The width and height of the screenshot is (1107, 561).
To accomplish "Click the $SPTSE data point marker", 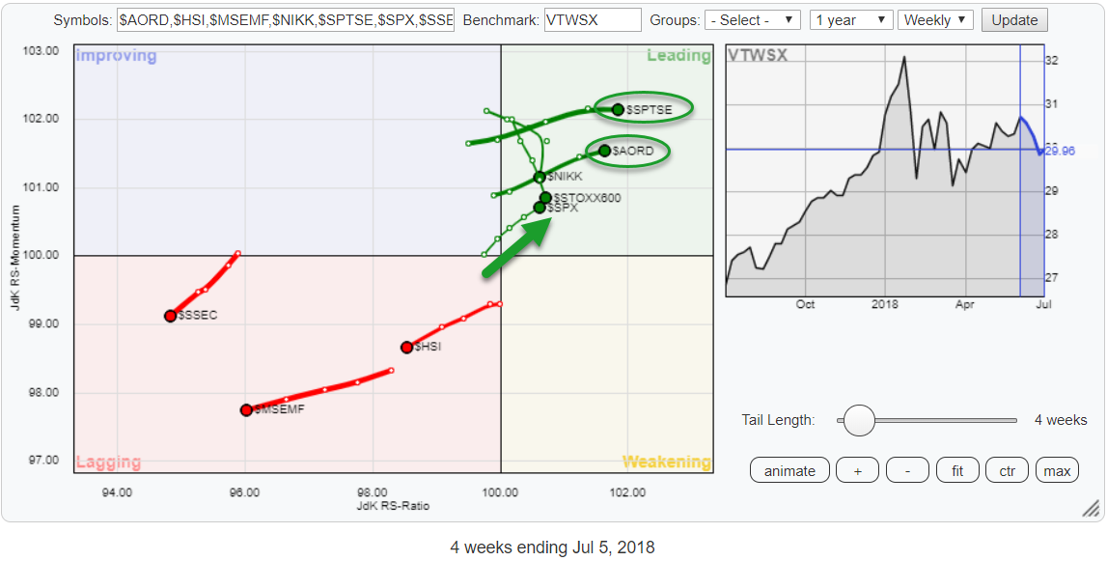I will point(618,110).
